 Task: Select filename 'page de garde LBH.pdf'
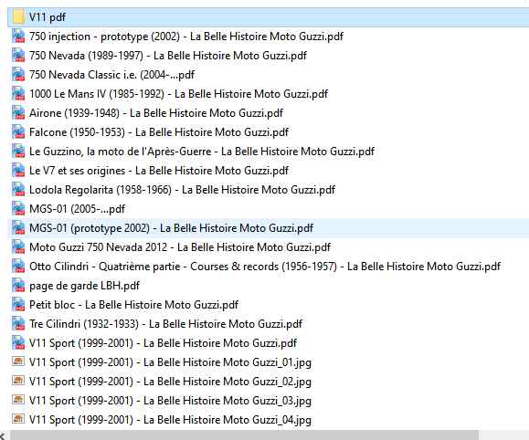click(x=84, y=287)
